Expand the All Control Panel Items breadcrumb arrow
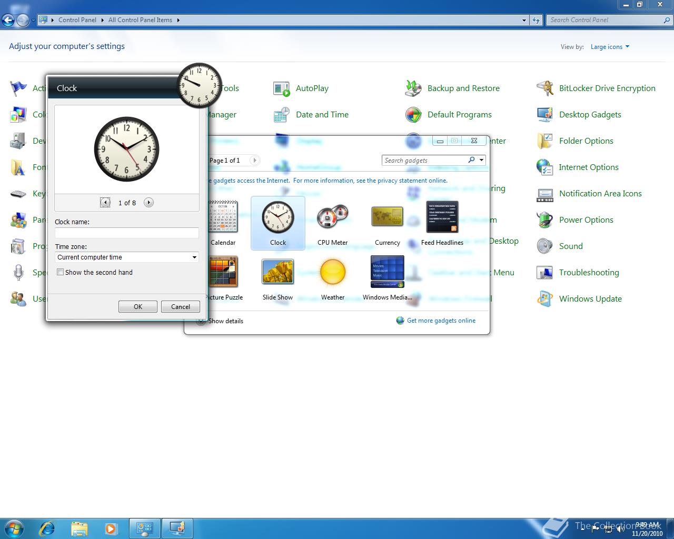Screen dimensions: 674x539 tap(179, 20)
